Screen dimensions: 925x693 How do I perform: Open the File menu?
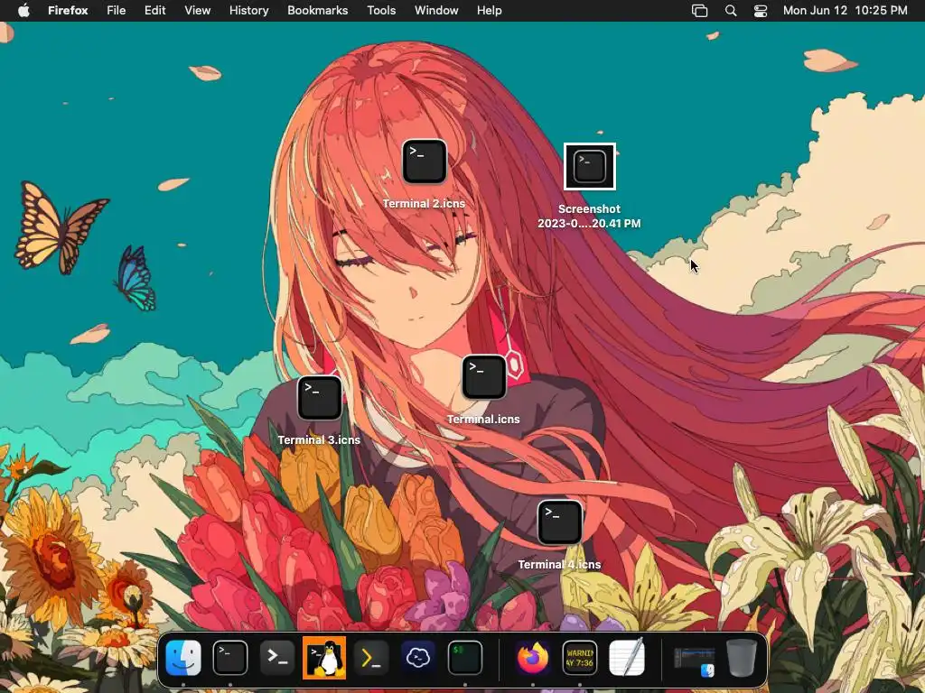tap(117, 11)
